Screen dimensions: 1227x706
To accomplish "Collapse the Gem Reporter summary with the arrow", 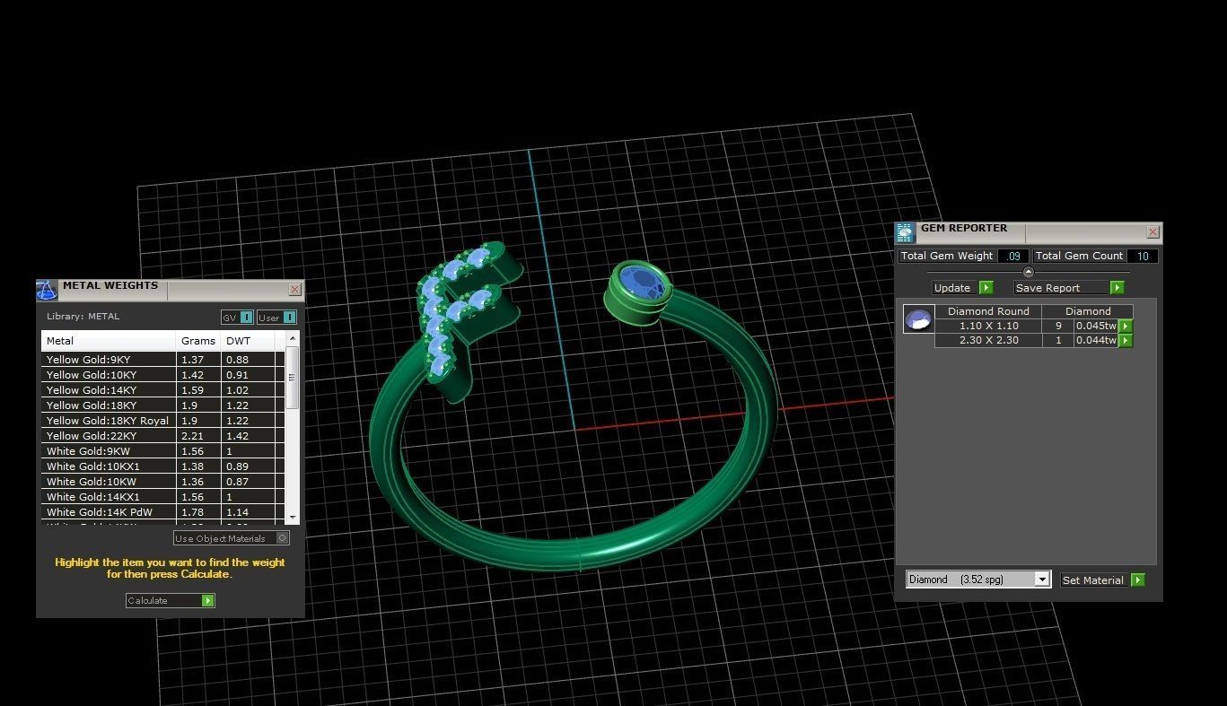I will pos(1029,272).
